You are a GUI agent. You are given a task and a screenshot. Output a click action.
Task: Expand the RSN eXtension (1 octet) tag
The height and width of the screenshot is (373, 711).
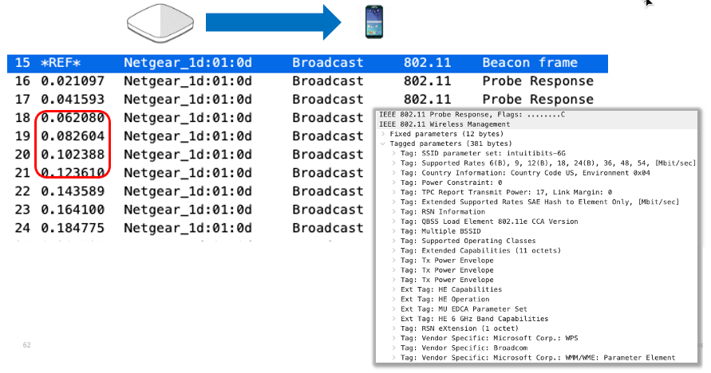tap(394, 328)
